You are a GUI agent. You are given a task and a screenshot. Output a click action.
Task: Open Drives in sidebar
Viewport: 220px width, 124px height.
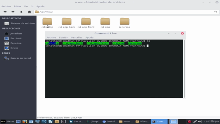point(11,48)
